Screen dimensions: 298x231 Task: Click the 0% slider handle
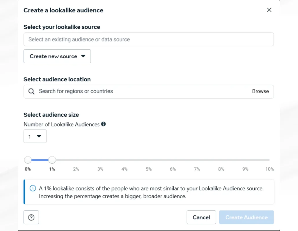tap(28, 160)
